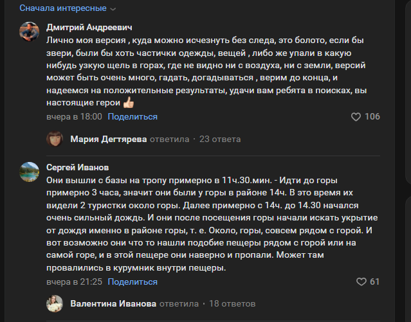
Task: Click the "вчера в 21:25" timestamp
Action: point(74,282)
